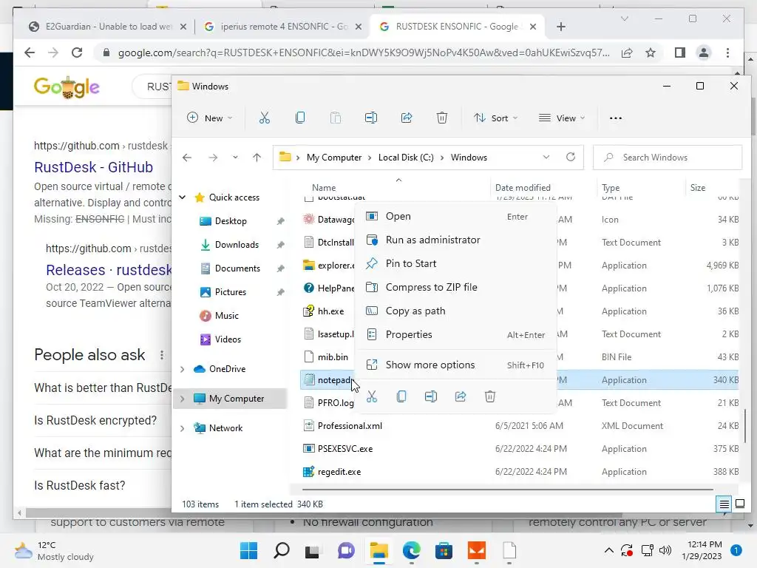Switch to details view layout icon
The width and height of the screenshot is (757, 568).
click(x=724, y=504)
